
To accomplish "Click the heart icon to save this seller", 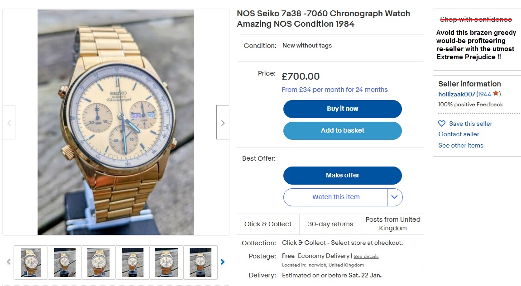I will tap(441, 123).
